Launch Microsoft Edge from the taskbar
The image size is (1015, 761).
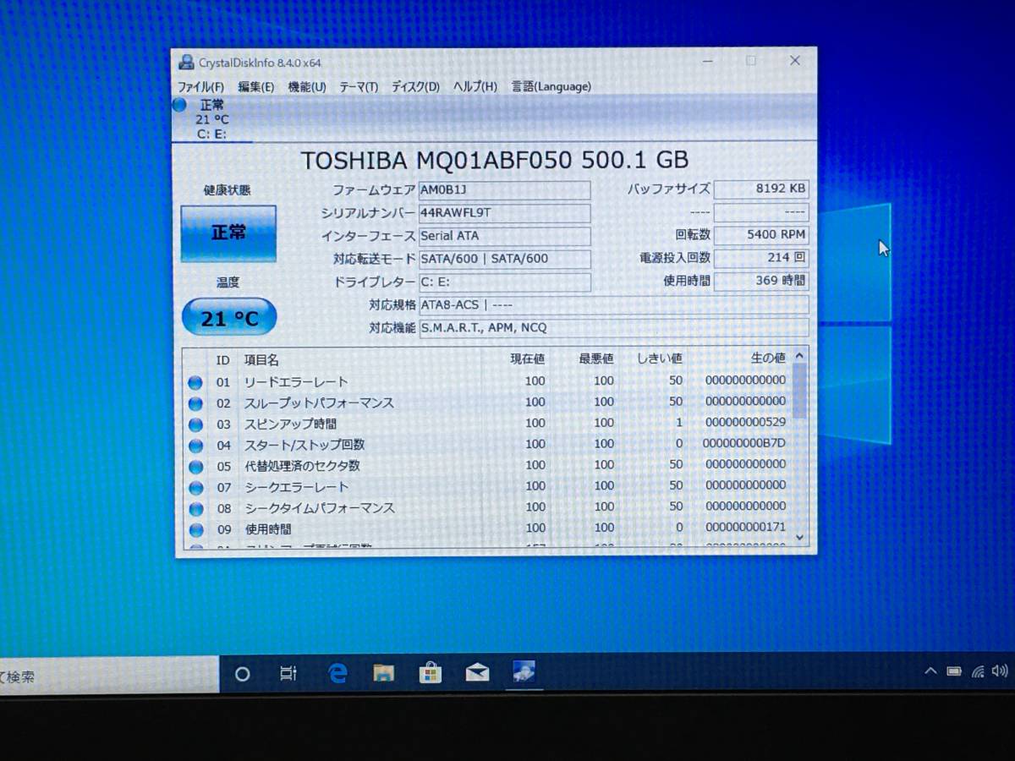click(337, 672)
